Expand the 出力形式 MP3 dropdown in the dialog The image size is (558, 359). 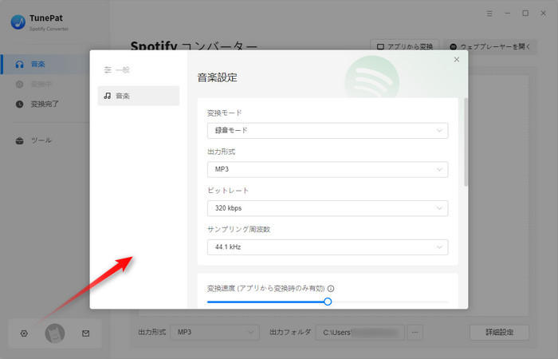pos(328,169)
